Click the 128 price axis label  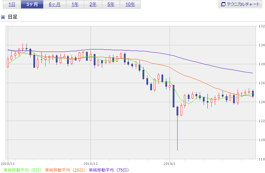(x=261, y=64)
